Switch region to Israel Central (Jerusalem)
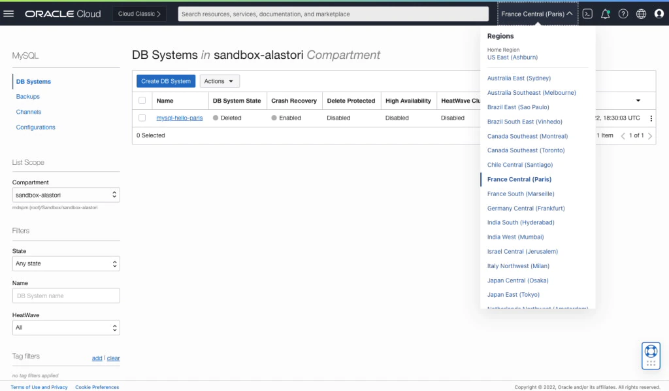669x391 pixels. [522, 252]
